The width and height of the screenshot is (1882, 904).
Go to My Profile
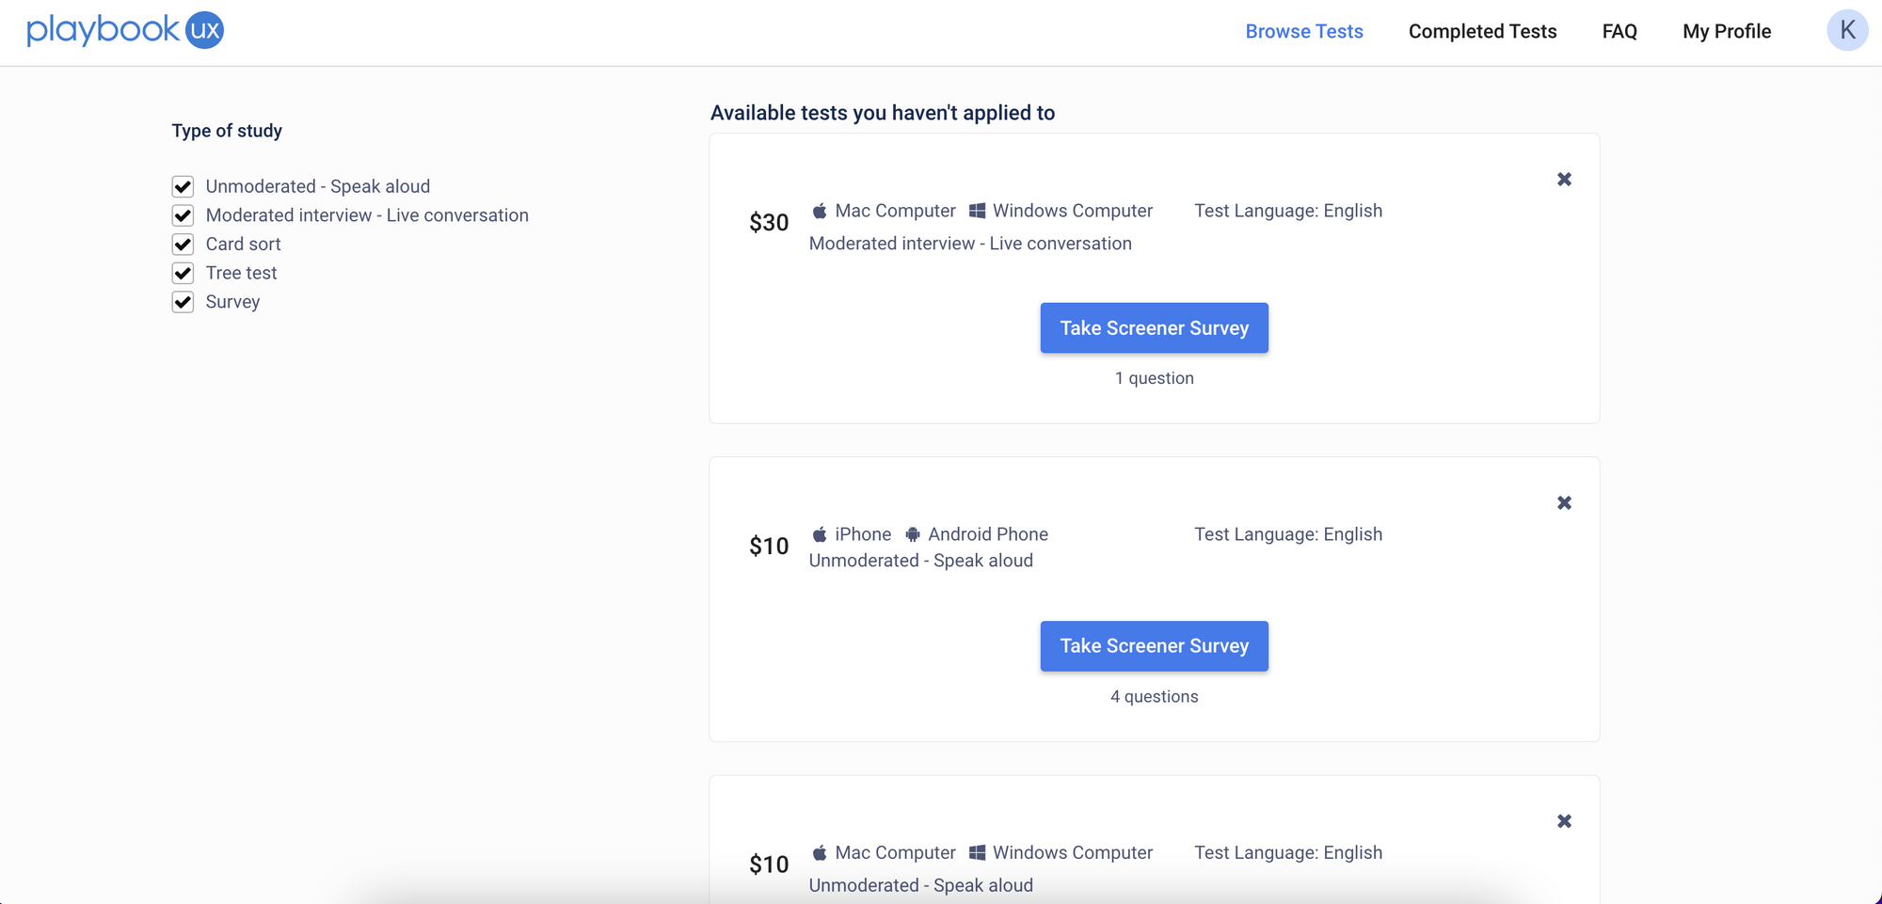tap(1727, 31)
